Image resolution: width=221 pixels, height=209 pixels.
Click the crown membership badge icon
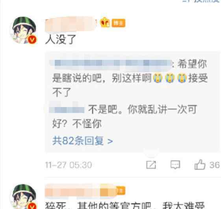pos(105,22)
